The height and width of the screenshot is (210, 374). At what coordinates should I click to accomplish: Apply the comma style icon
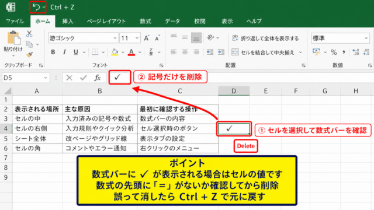(x=344, y=52)
